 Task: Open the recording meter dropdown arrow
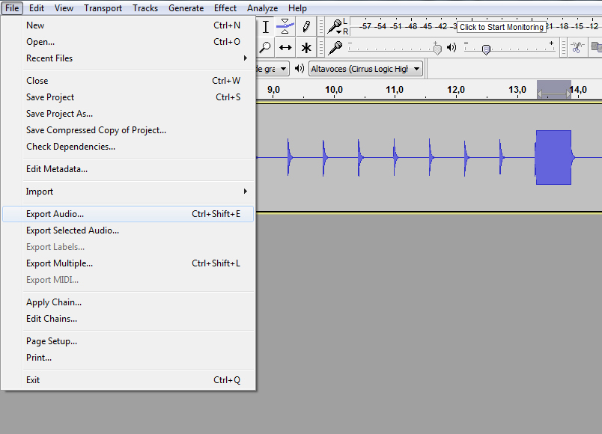point(339,32)
